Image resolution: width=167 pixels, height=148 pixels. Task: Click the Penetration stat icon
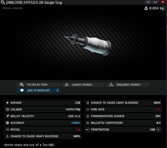pos(88,130)
